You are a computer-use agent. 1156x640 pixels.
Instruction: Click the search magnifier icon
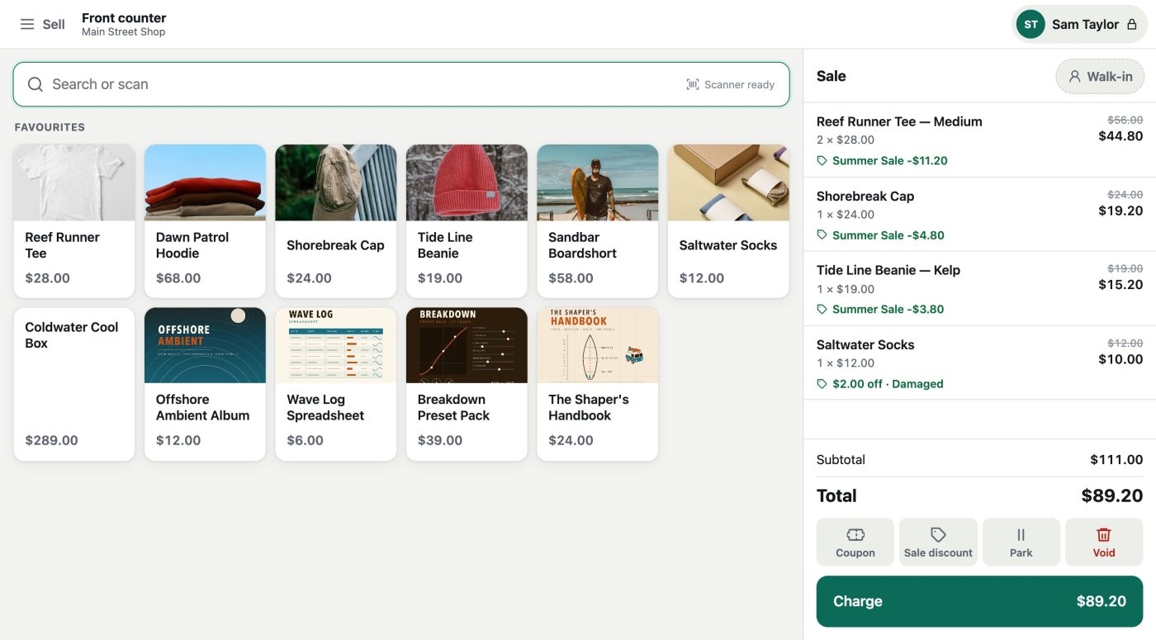[36, 84]
